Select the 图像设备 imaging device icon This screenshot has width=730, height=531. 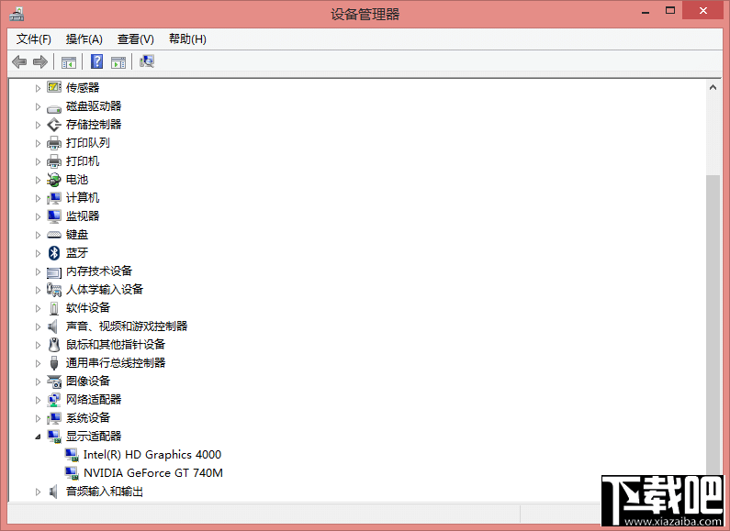point(54,382)
